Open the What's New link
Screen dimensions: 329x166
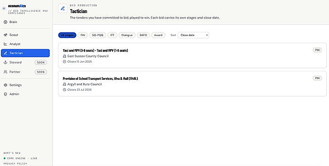[x=12, y=153]
